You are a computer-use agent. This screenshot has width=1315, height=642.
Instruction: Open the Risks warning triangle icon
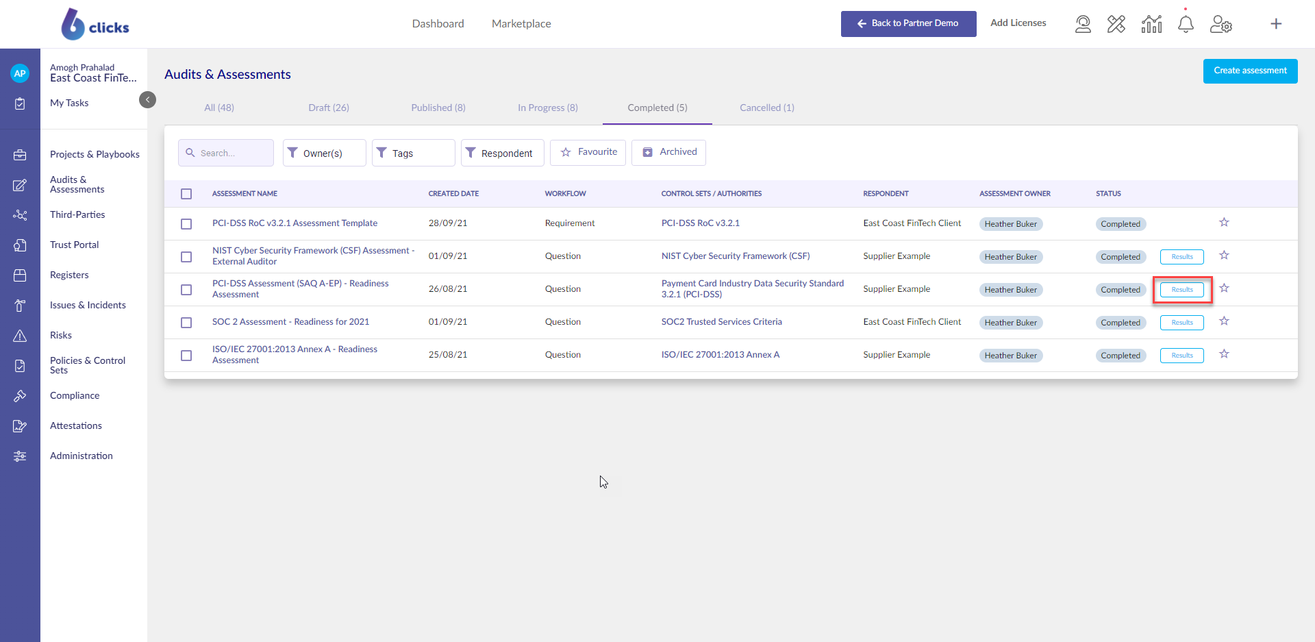pos(20,336)
